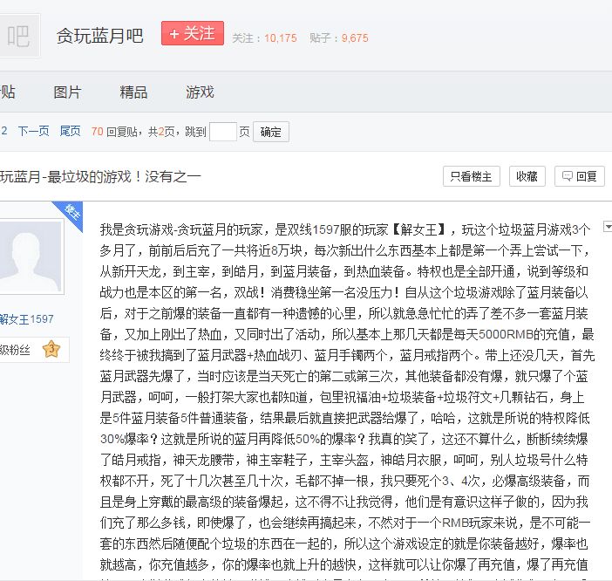
Task: Click the speech bubble icon in 回复
Action: point(568,175)
